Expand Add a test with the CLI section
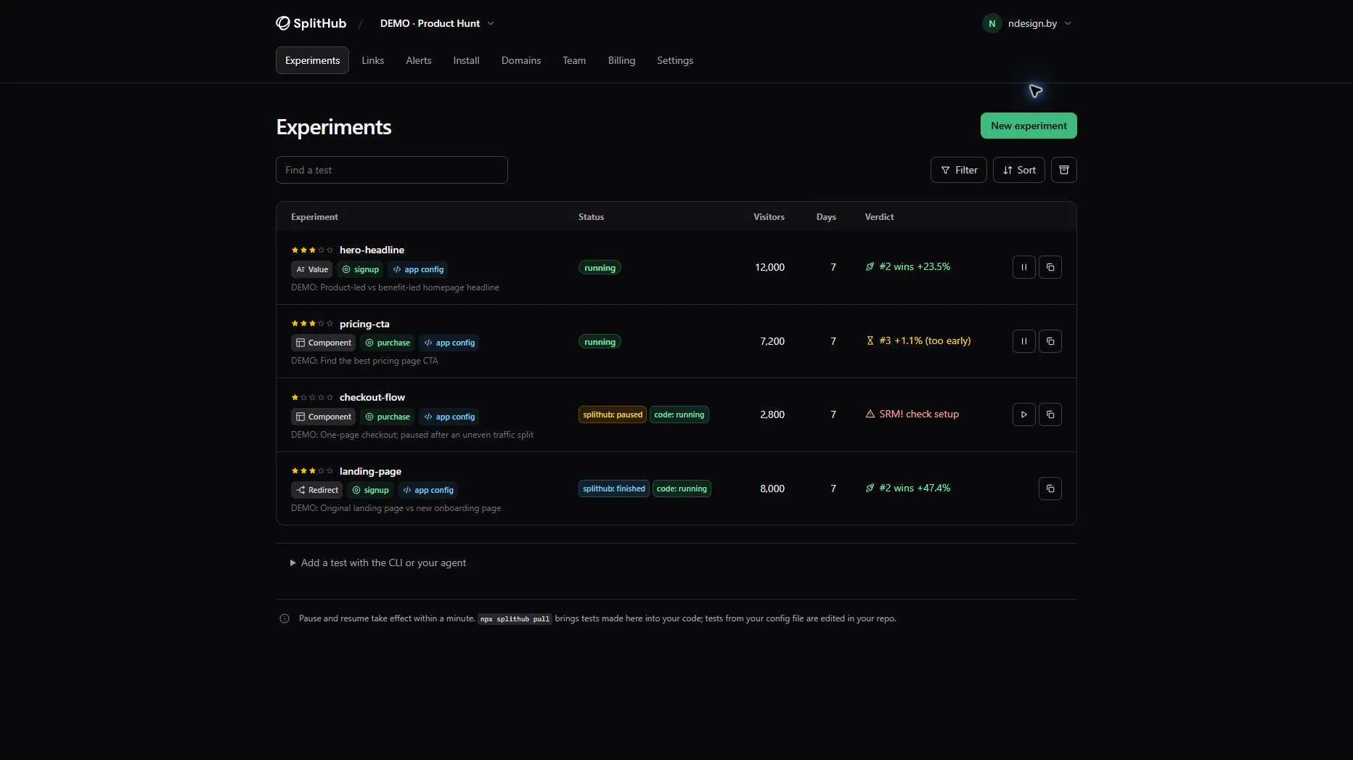Screen dimensions: 1353x760 click(x=378, y=563)
